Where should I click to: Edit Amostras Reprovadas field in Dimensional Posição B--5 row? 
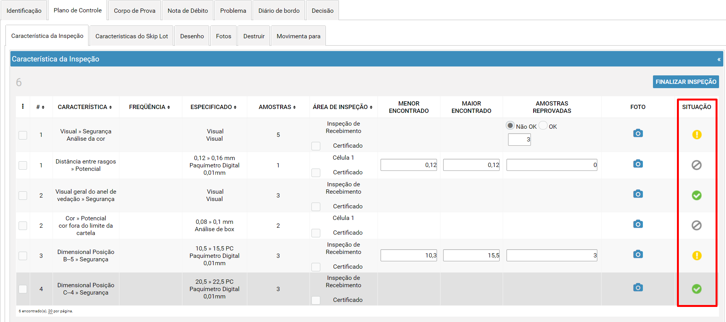[x=552, y=256]
